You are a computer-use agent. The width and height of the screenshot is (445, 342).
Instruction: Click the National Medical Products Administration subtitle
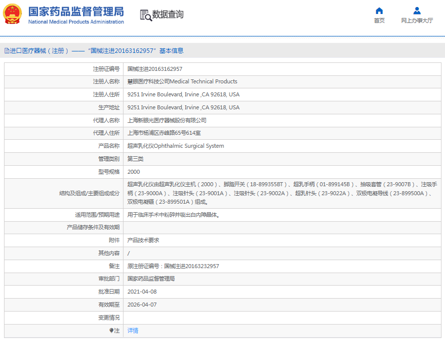tap(76, 22)
